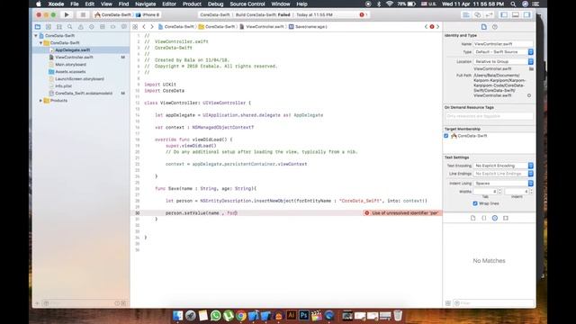Open the Debug navigator
Screen dimensions: 576x324
102,27
